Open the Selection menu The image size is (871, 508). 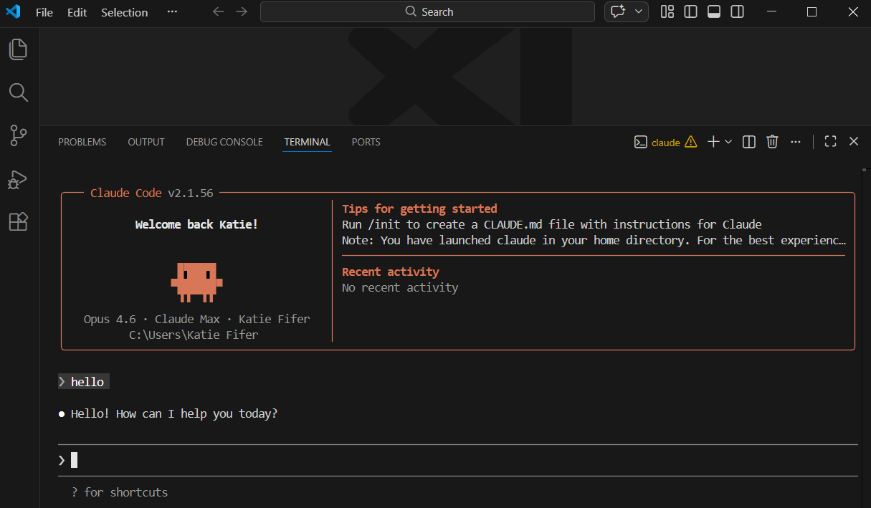(124, 12)
